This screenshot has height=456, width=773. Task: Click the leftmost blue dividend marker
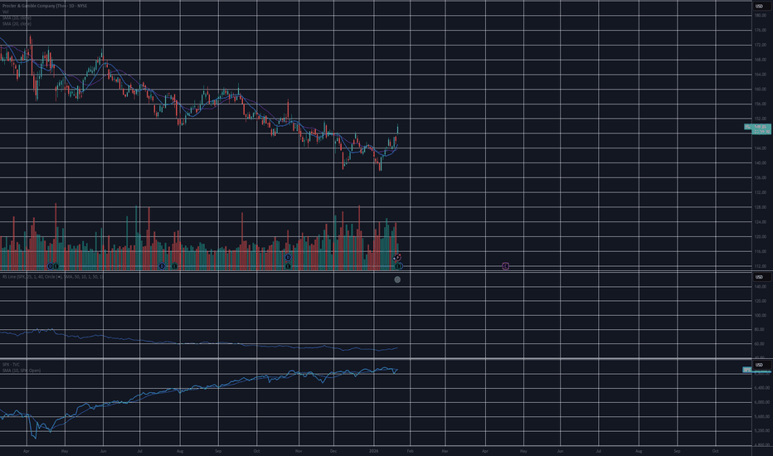coord(50,266)
